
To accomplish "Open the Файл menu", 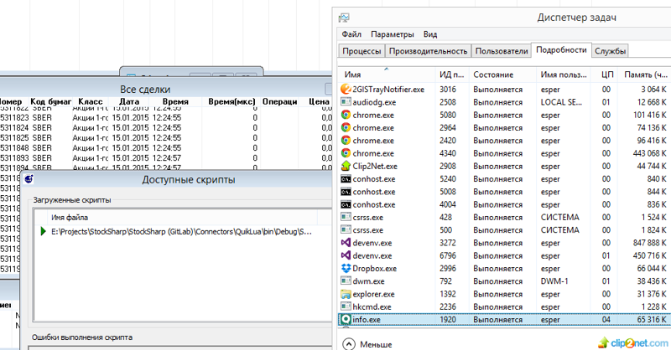I will click(x=351, y=34).
